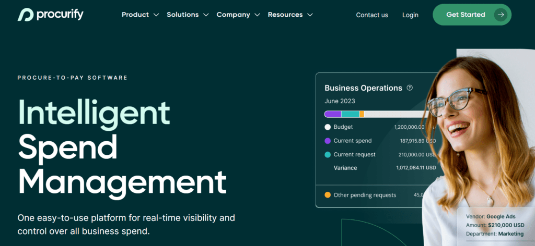Click the purple Current spend legend dot

coord(328,141)
